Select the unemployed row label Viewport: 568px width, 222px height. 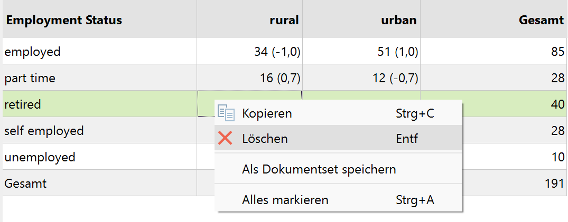pos(40,157)
